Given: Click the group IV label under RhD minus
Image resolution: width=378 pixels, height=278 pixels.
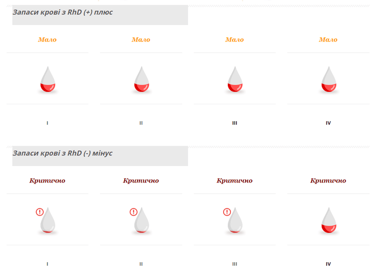Looking at the screenshot, I should point(328,264).
